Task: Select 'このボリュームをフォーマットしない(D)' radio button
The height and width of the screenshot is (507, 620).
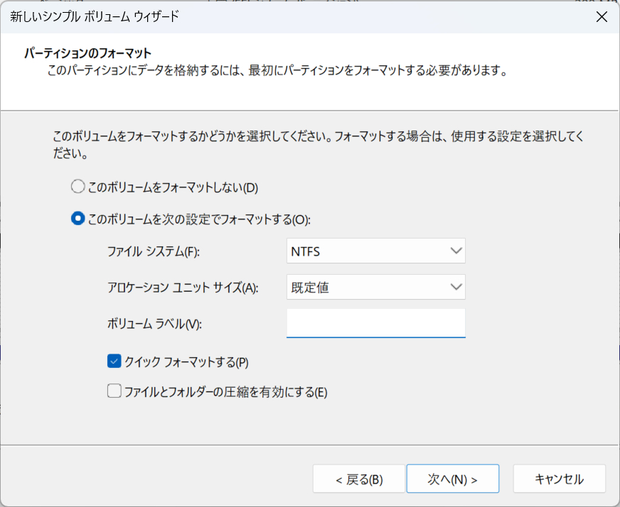Action: coord(78,186)
